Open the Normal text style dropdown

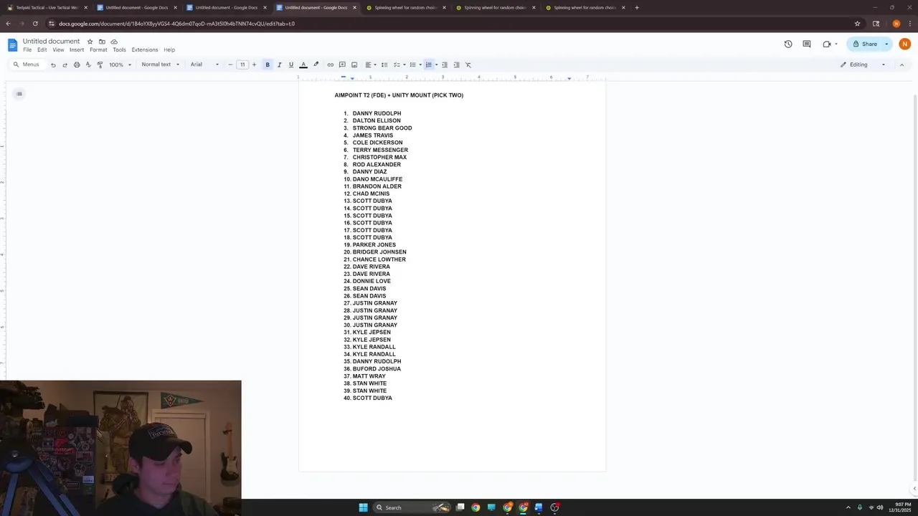click(x=160, y=64)
